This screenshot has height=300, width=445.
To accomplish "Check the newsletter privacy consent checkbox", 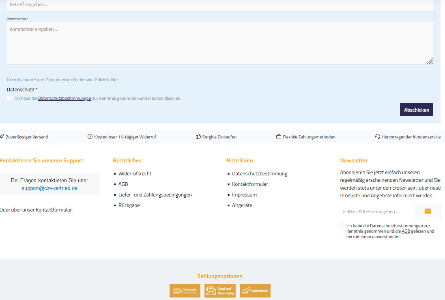I will point(343,226).
